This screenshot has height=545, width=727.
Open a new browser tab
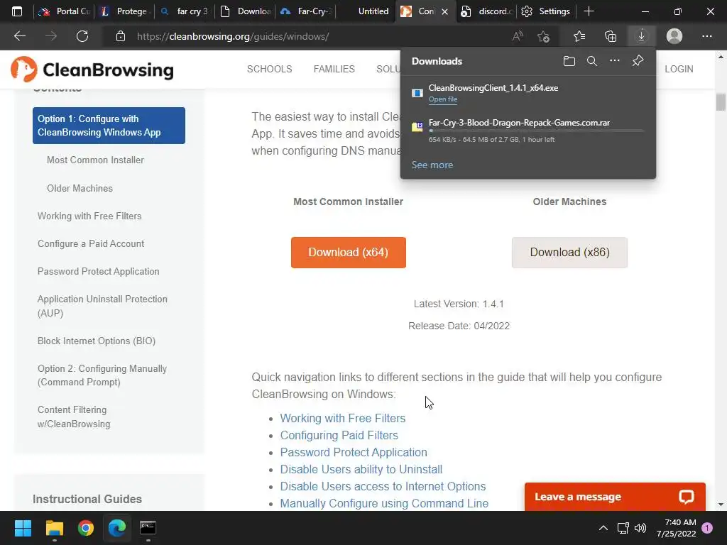[589, 11]
